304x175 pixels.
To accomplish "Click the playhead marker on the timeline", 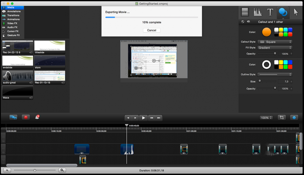I will (x=127, y=125).
